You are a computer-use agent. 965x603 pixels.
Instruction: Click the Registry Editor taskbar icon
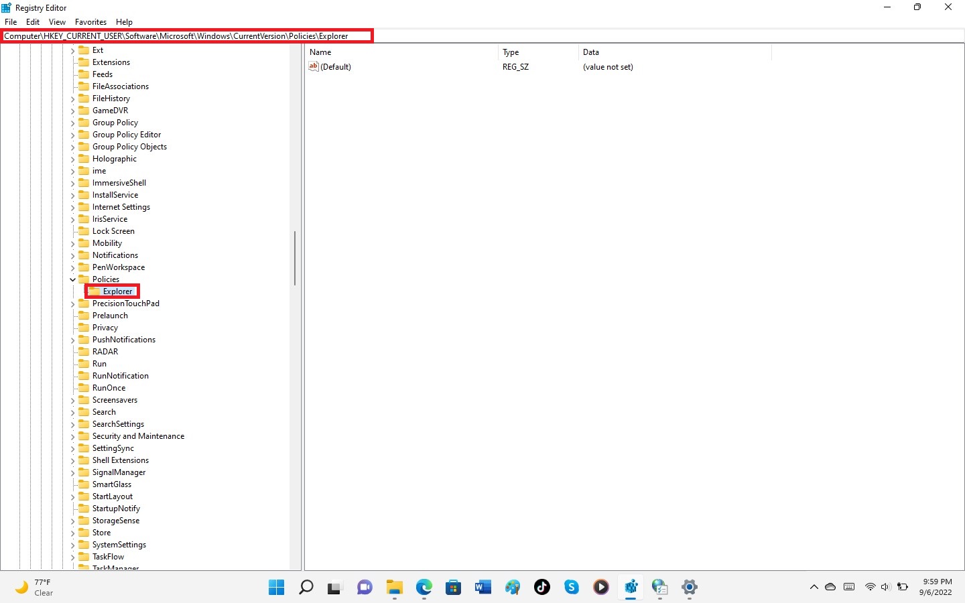631,588
